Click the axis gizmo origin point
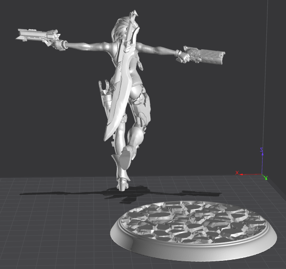This screenshot has width=286, height=269. tap(262, 174)
